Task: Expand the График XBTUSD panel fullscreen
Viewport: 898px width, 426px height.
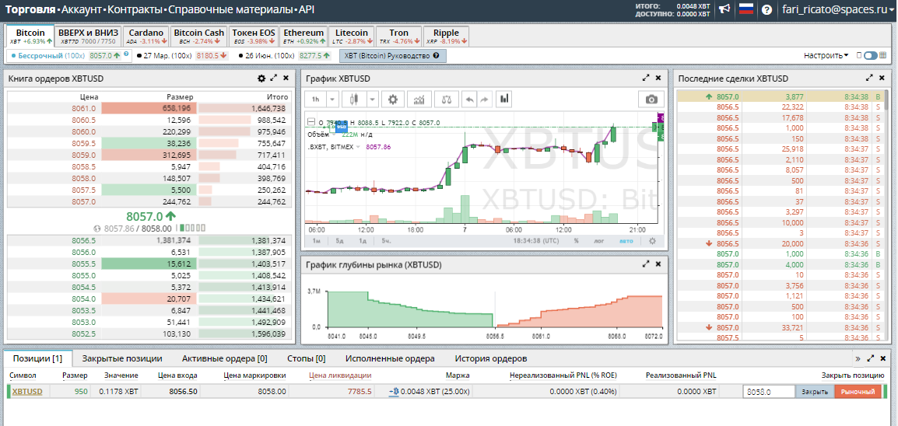Action: click(x=647, y=79)
